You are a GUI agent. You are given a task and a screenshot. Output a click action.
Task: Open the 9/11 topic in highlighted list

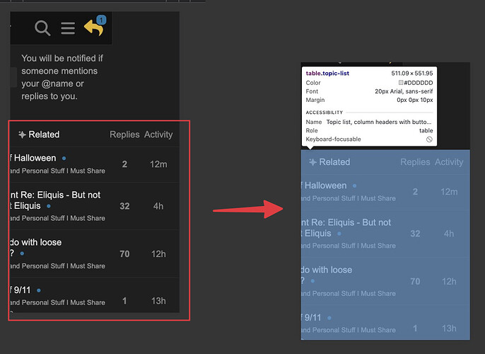click(312, 318)
